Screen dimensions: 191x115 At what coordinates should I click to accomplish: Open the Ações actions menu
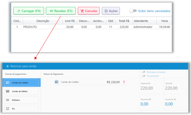click(111, 11)
